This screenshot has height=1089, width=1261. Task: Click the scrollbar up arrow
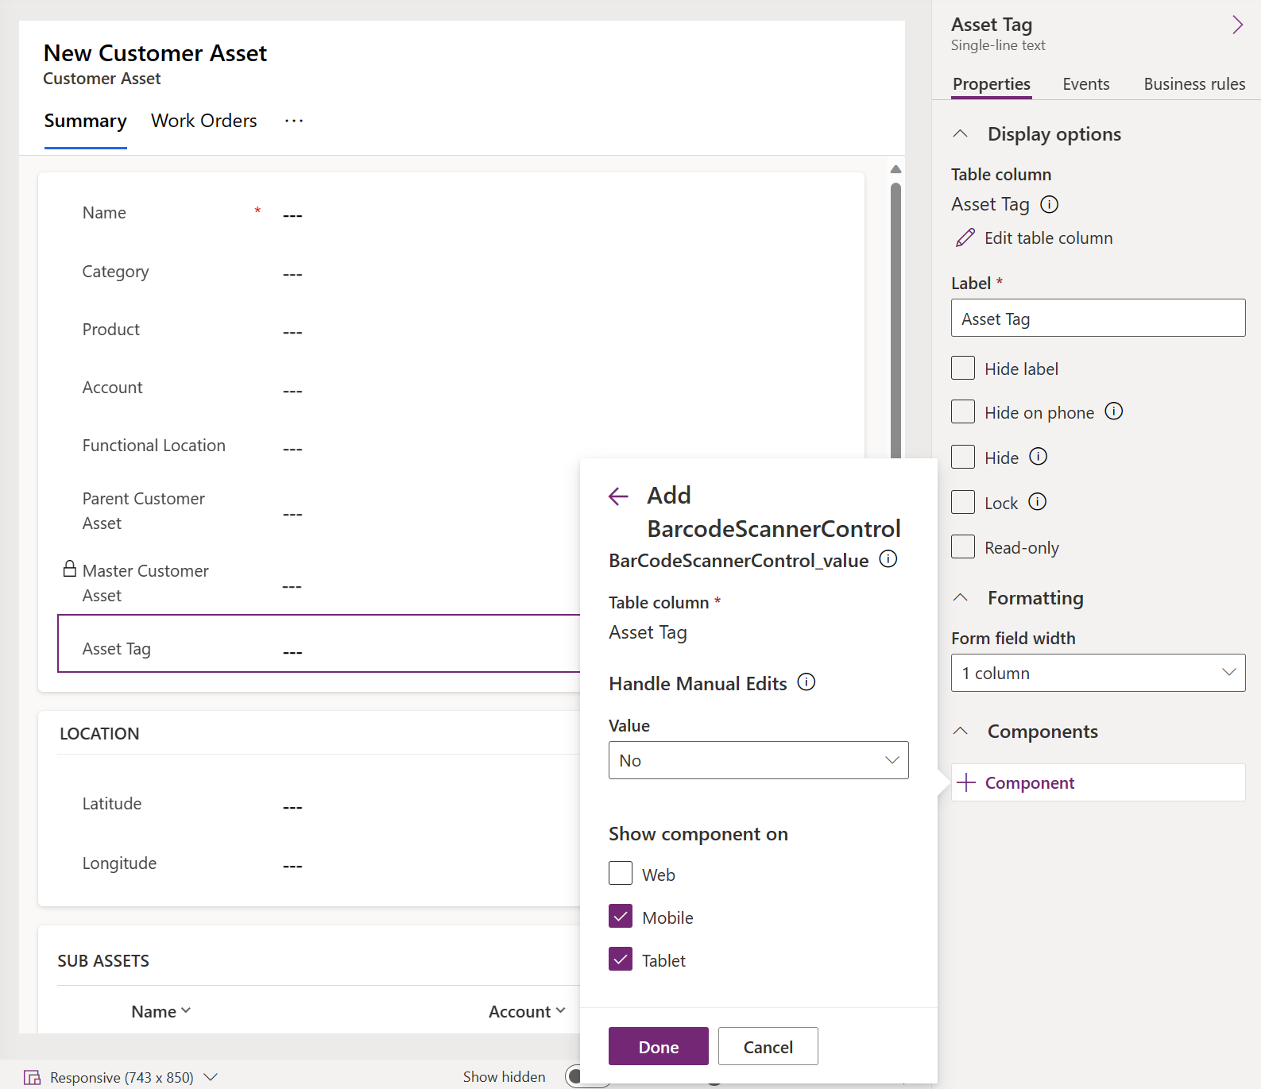896,169
